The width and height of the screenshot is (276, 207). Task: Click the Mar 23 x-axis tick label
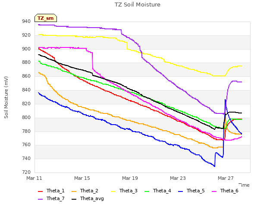178,178
